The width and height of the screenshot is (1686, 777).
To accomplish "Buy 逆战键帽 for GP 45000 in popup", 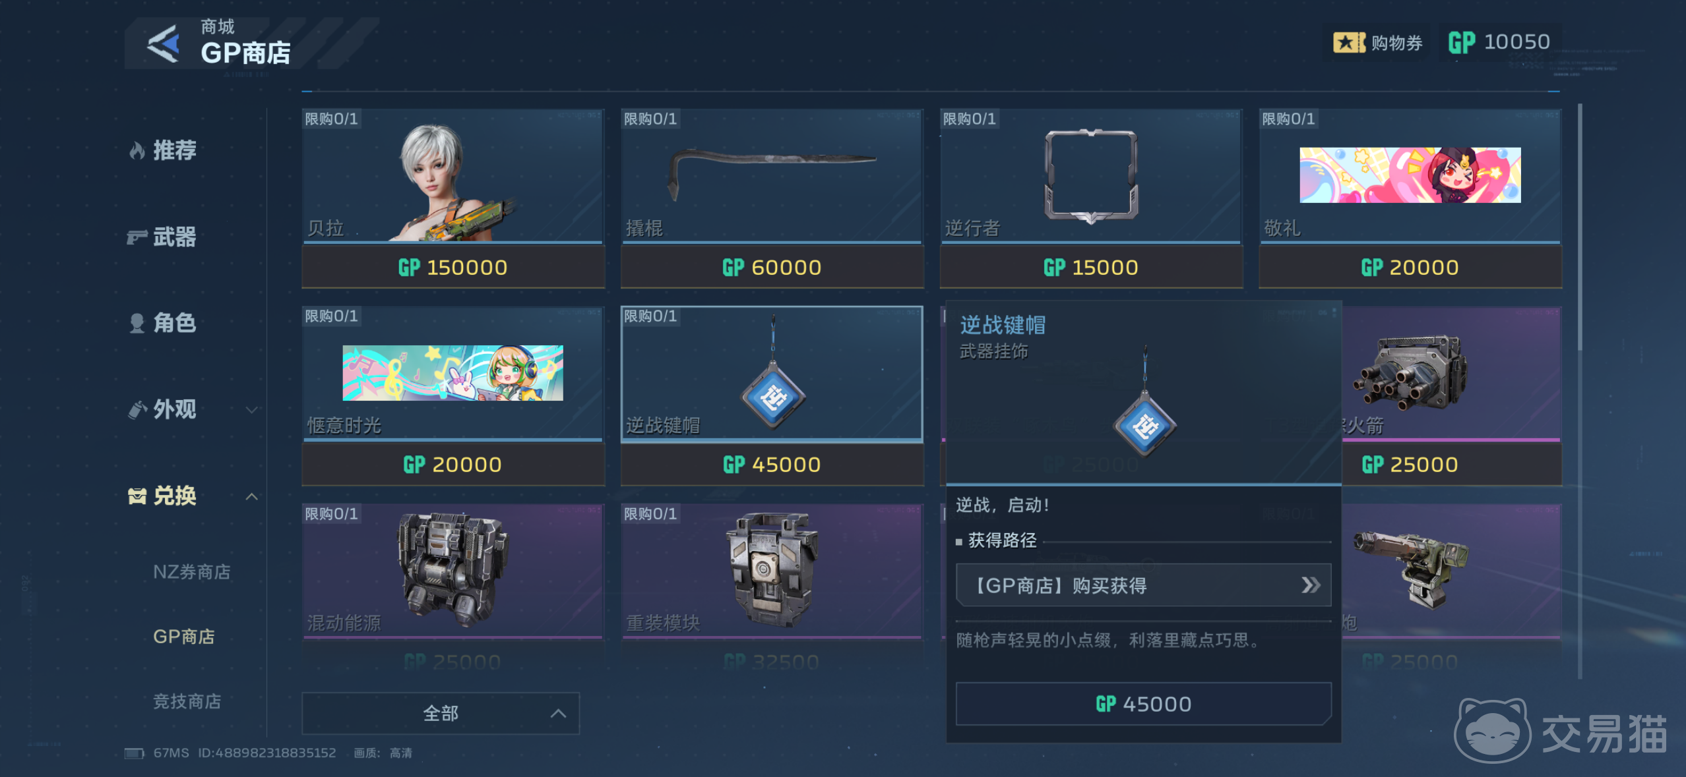I will tap(1143, 704).
